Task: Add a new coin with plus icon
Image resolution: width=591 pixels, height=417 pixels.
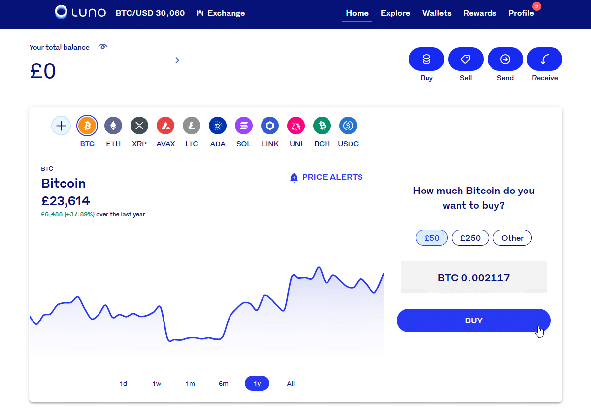Action: point(61,126)
